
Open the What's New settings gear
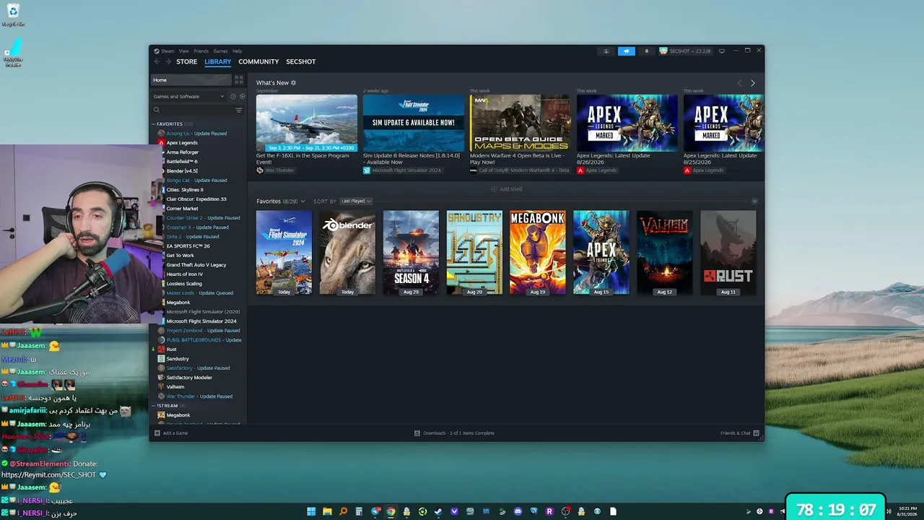pyautogui.click(x=293, y=83)
